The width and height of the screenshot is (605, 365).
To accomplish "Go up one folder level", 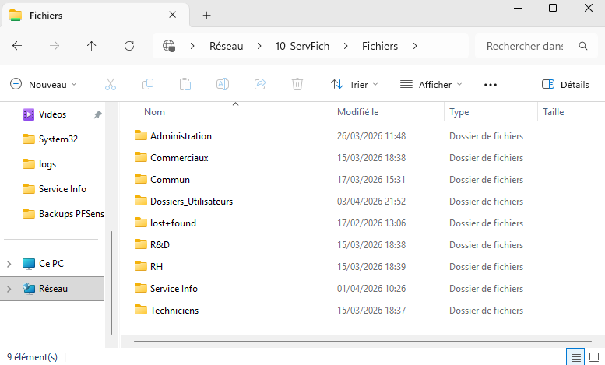I will tap(91, 46).
